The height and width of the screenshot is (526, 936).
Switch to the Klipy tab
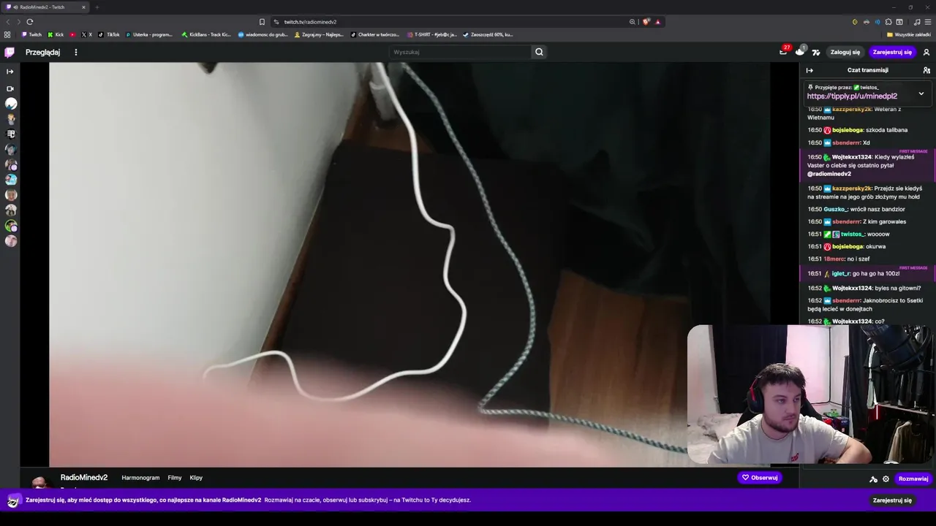[196, 478]
